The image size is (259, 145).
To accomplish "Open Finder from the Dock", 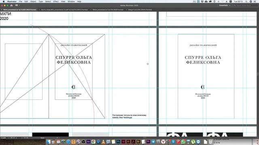I will tap(49, 142).
